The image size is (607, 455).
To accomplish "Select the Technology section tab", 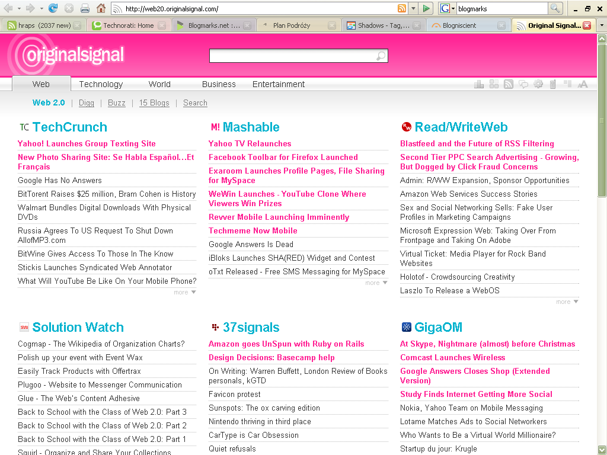I will pyautogui.click(x=101, y=84).
